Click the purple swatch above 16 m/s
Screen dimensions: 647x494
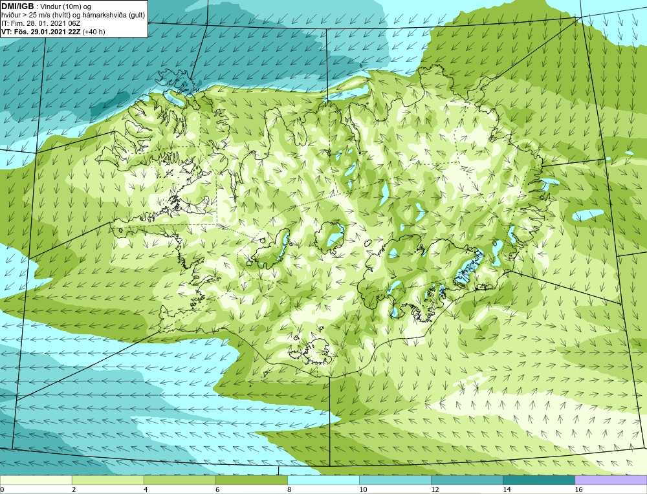pos(611,480)
